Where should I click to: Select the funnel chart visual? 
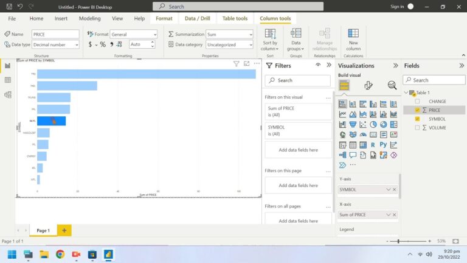(x=353, y=124)
